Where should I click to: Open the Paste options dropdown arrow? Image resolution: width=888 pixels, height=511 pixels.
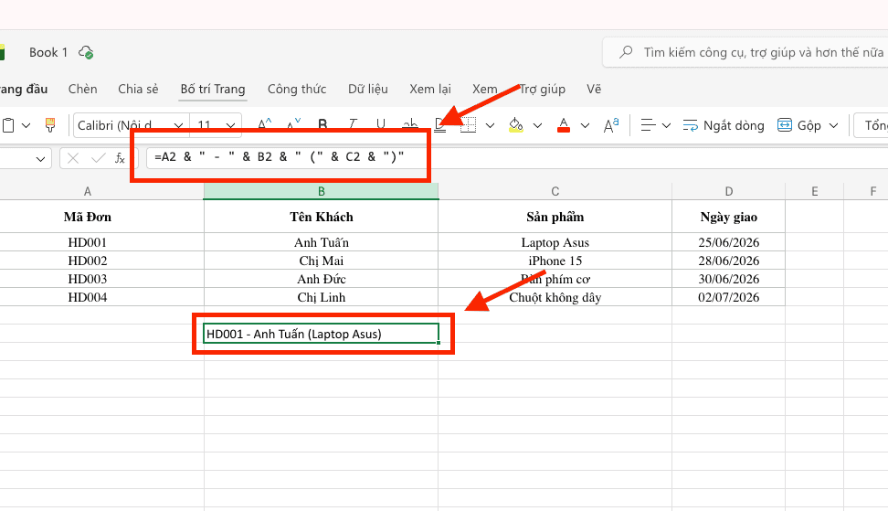click(x=26, y=125)
